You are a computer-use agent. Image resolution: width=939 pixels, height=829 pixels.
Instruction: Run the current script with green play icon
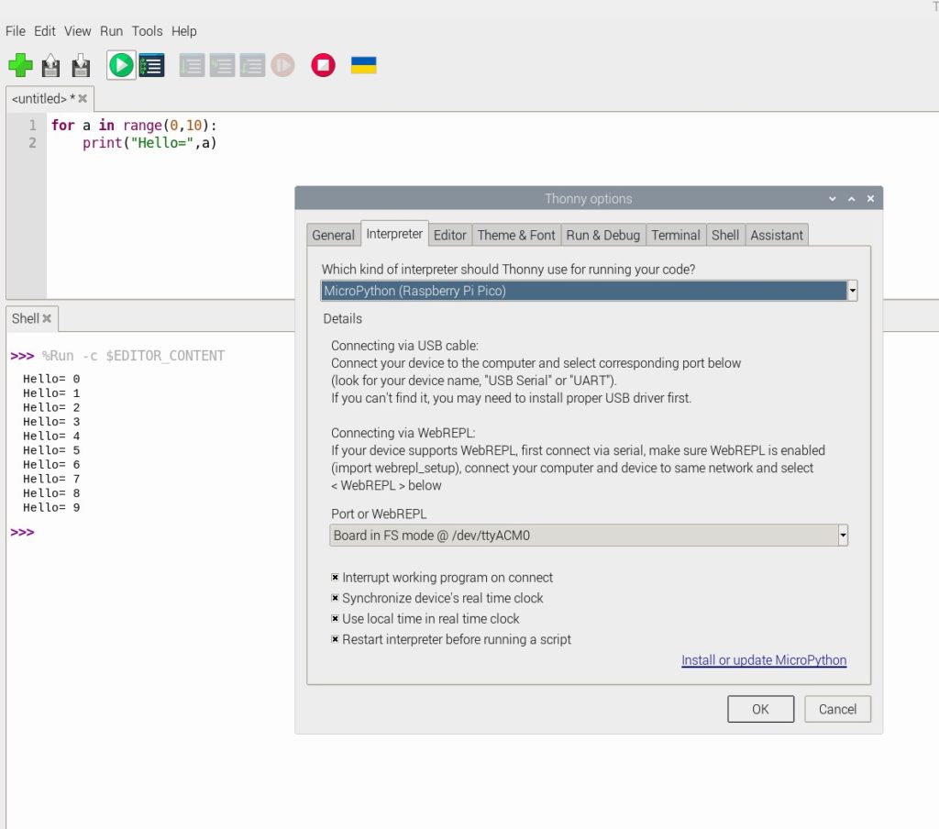pos(120,65)
